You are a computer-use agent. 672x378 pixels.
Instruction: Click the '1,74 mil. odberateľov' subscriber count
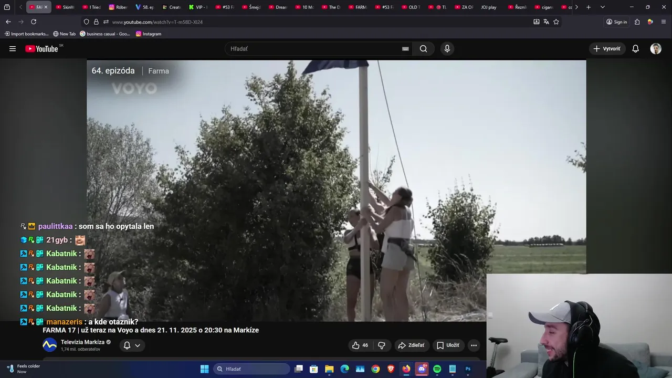(80, 349)
